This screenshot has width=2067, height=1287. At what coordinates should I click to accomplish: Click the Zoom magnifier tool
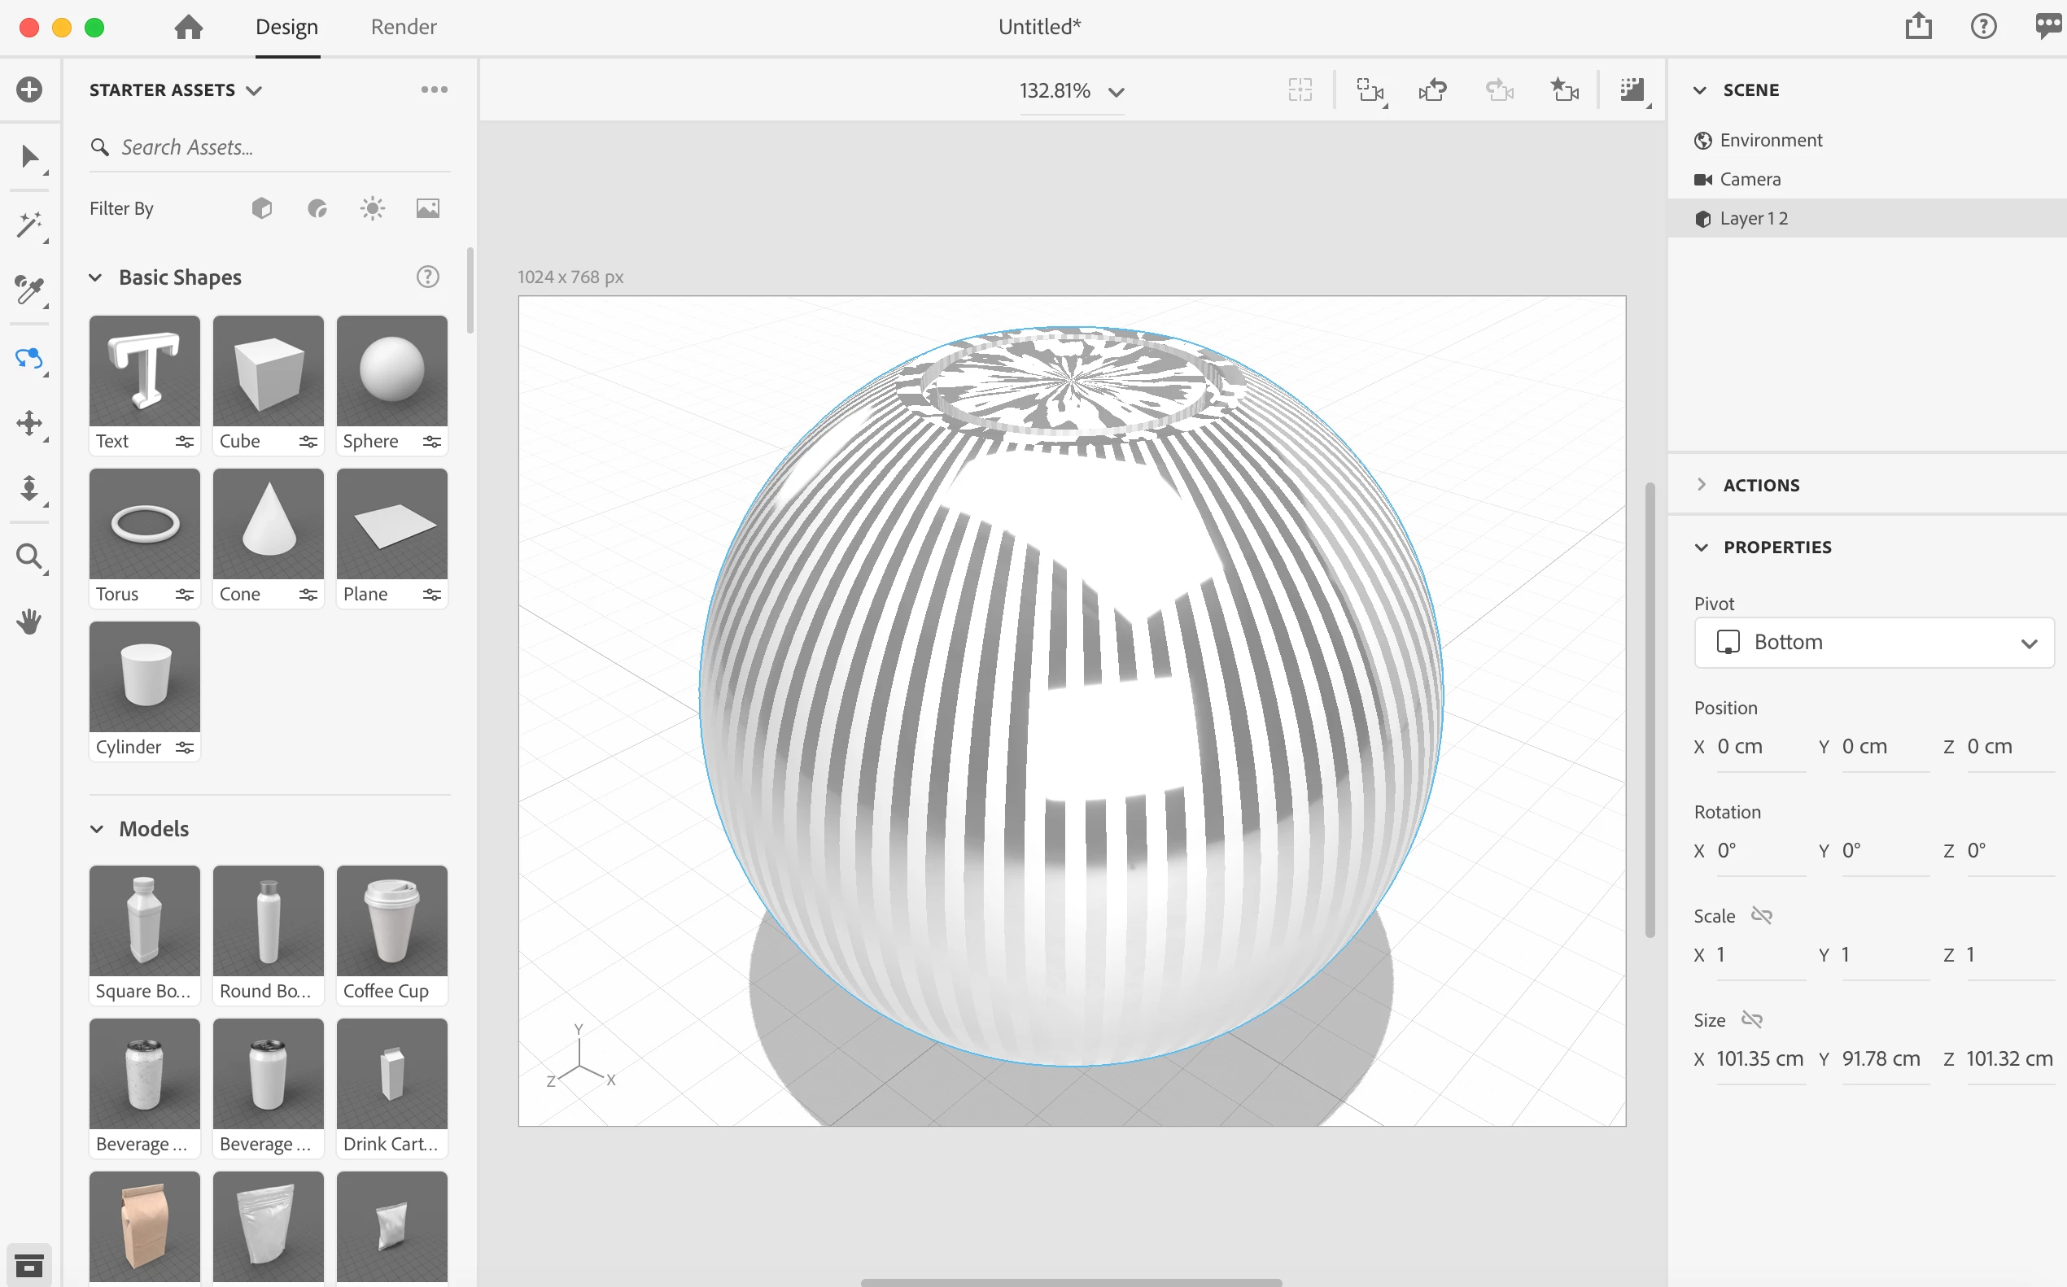point(29,556)
